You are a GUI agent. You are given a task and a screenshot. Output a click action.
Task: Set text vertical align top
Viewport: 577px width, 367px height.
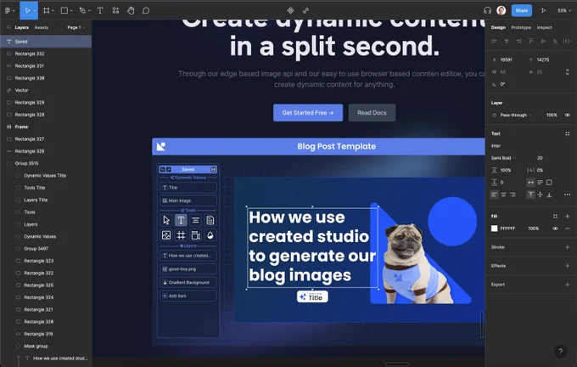pos(530,195)
